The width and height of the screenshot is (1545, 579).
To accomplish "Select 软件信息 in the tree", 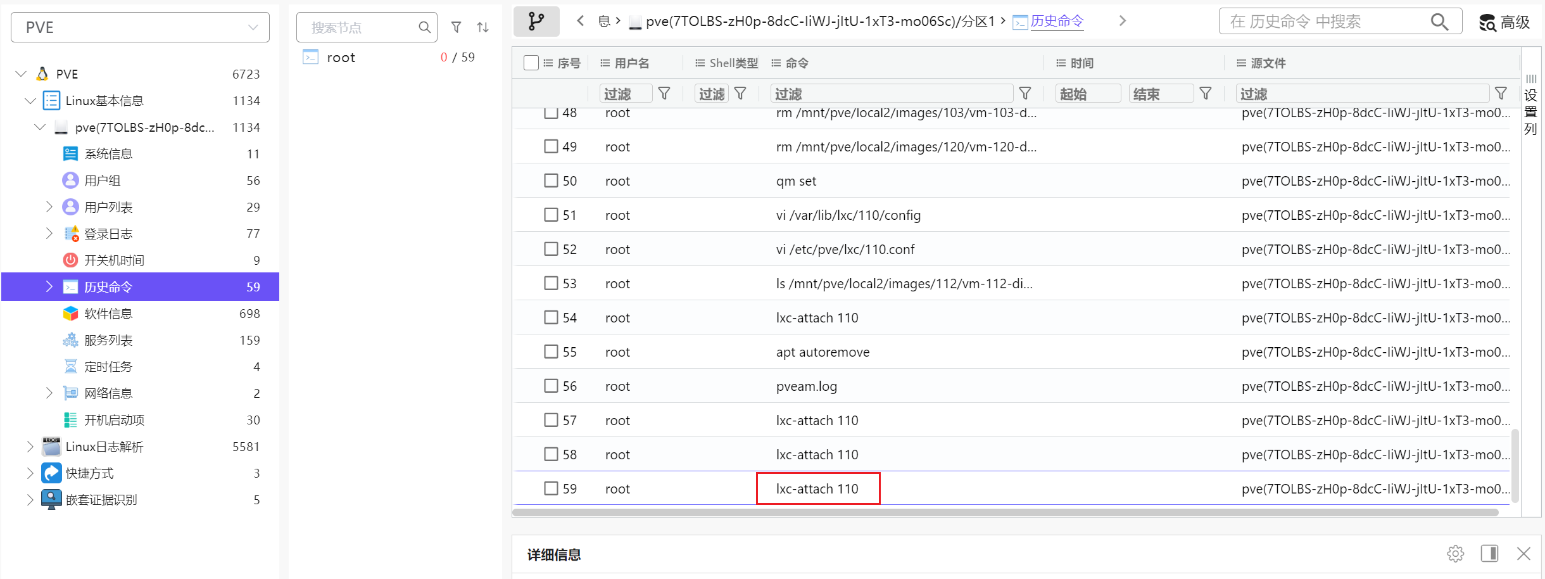I will pyautogui.click(x=108, y=314).
